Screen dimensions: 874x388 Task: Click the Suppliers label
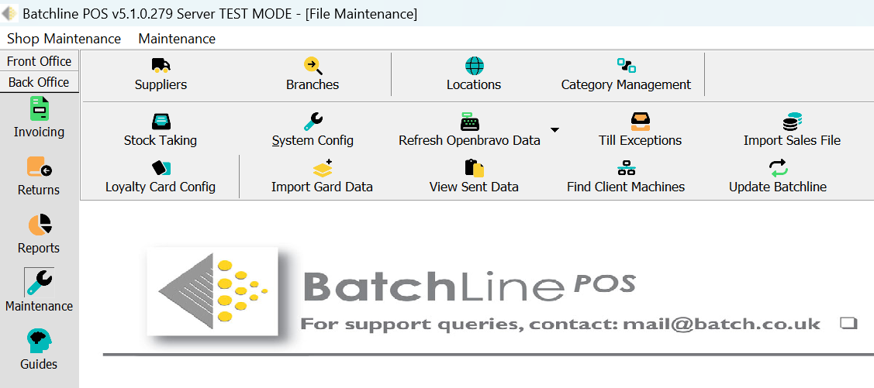(161, 85)
